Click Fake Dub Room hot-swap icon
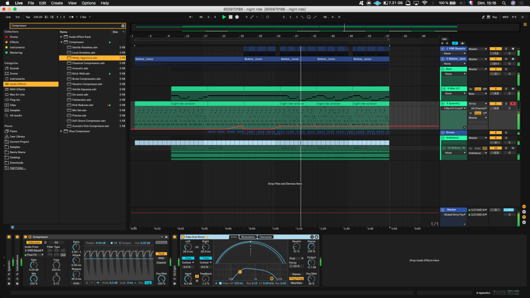This screenshot has width=530, height=298. click(312, 237)
